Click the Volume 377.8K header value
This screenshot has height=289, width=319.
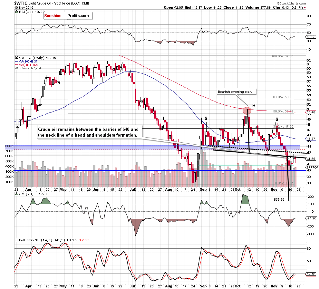258,7
